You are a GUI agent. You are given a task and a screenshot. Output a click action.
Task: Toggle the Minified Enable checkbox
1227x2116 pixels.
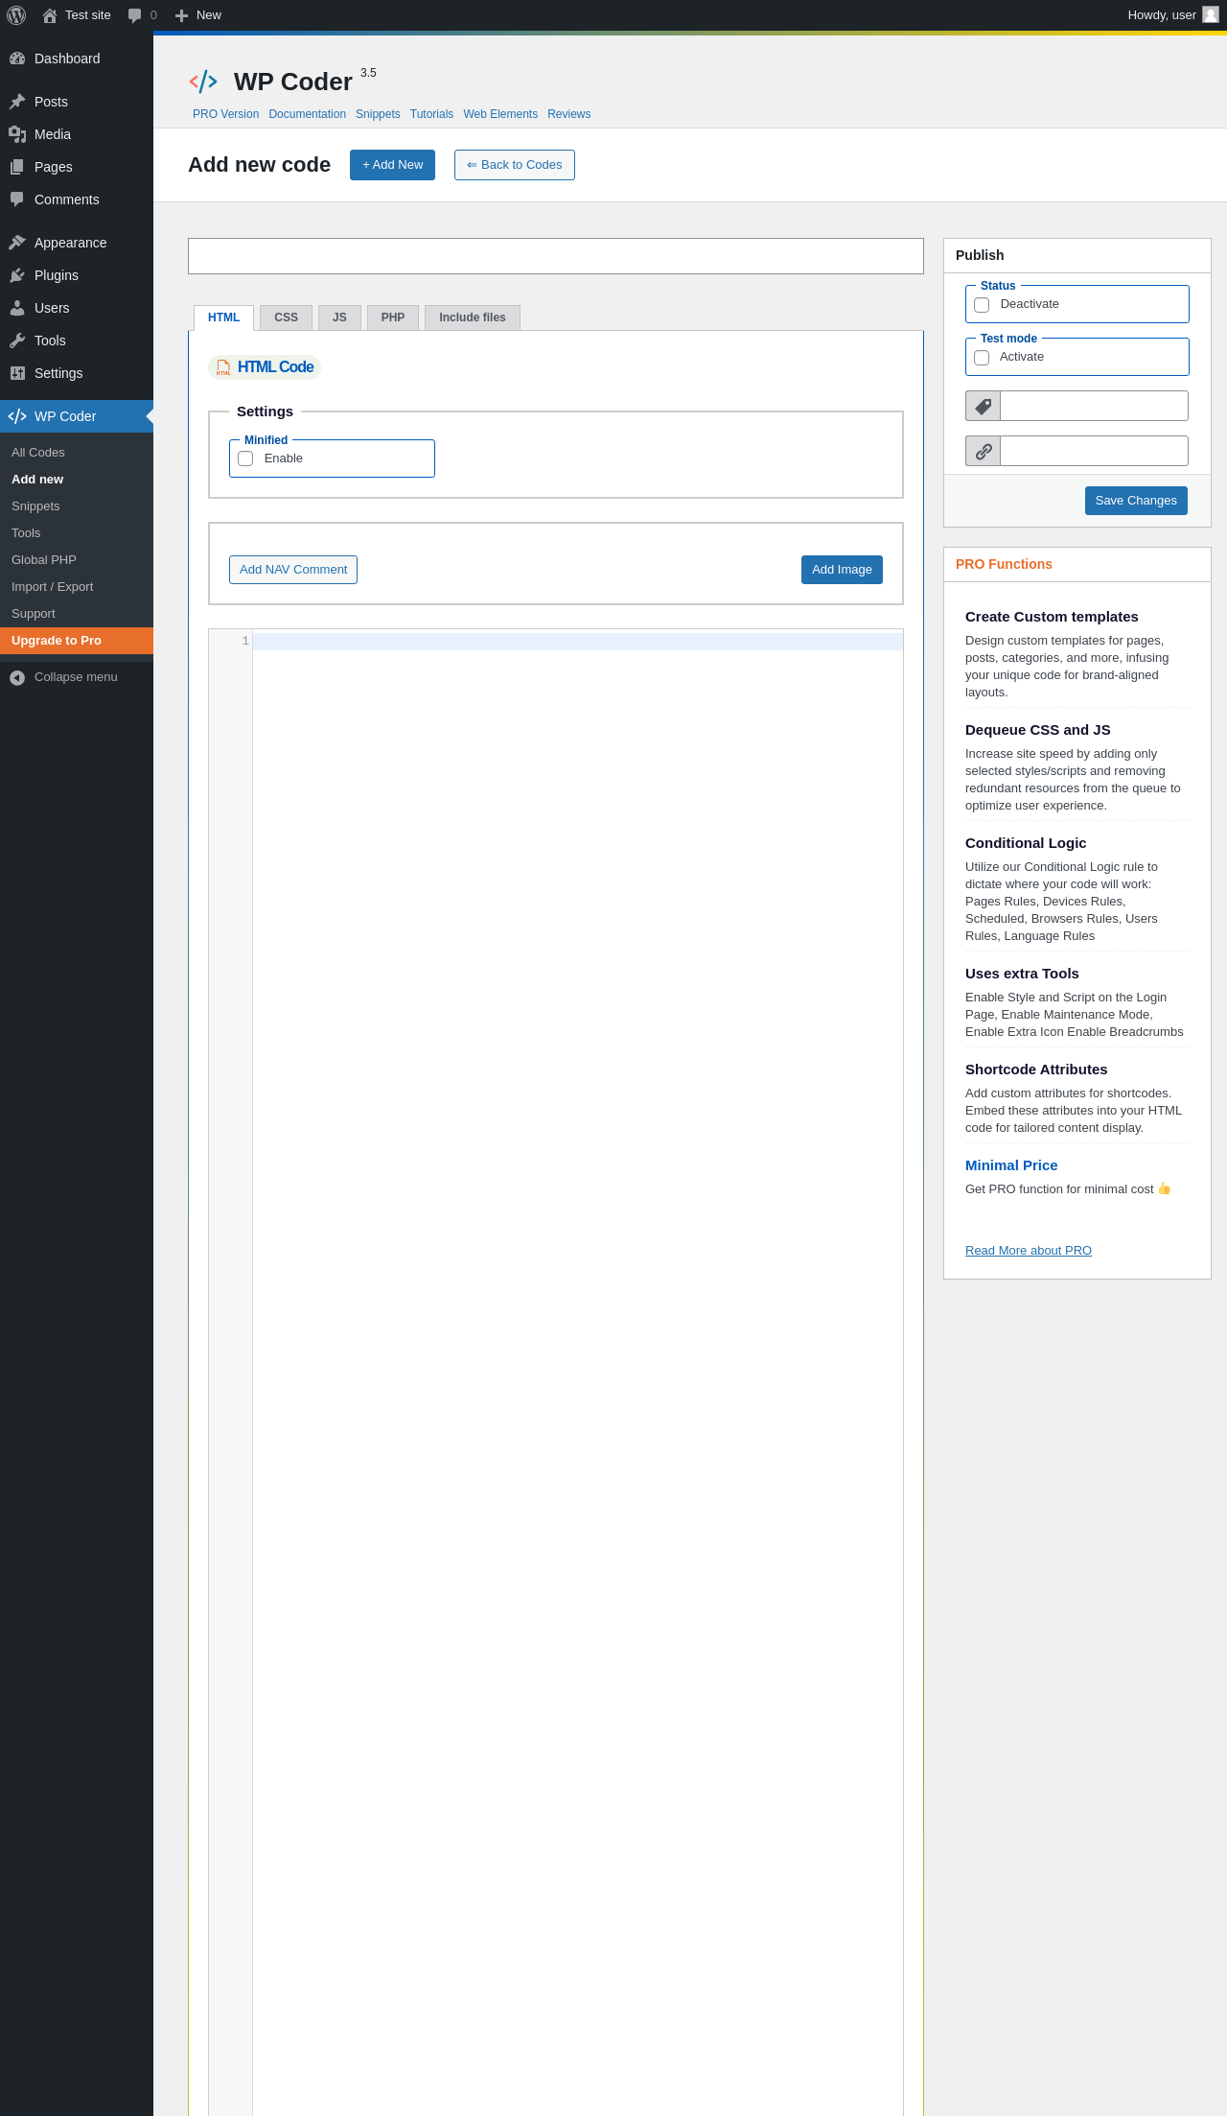[245, 458]
